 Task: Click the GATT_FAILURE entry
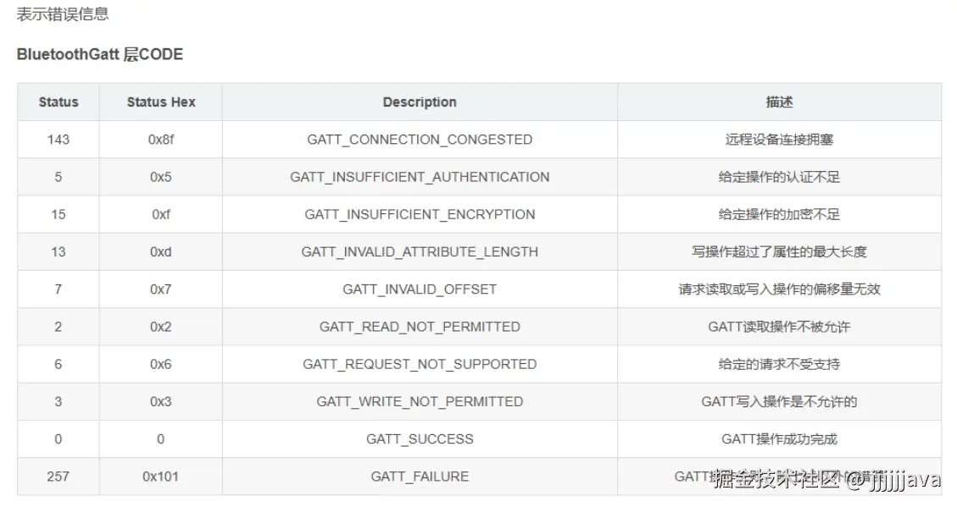pos(420,477)
